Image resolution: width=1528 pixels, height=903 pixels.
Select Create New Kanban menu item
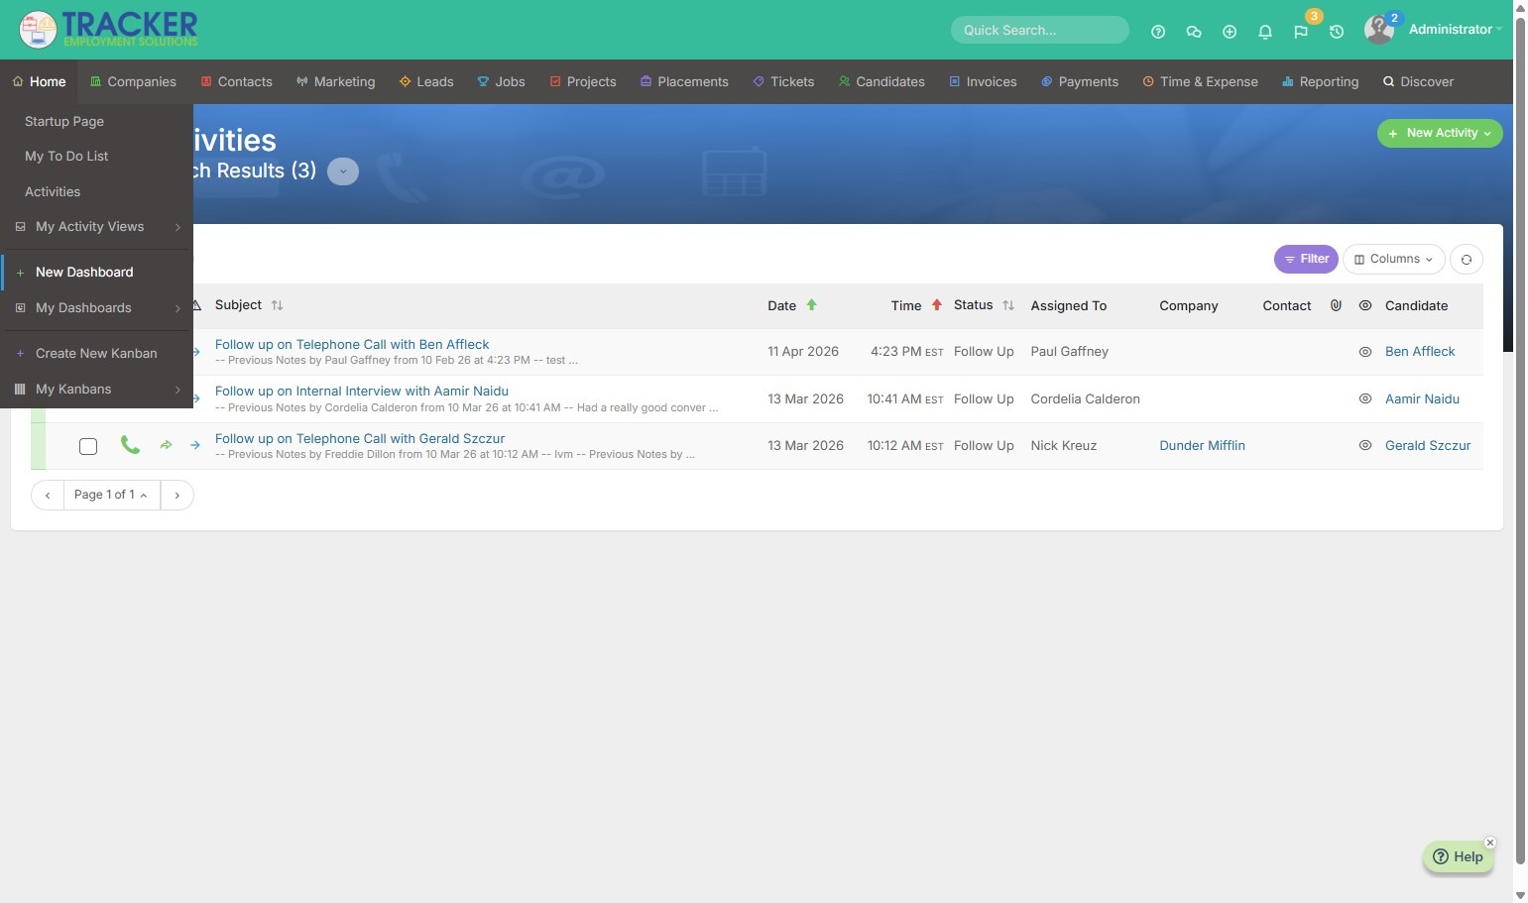click(x=96, y=354)
